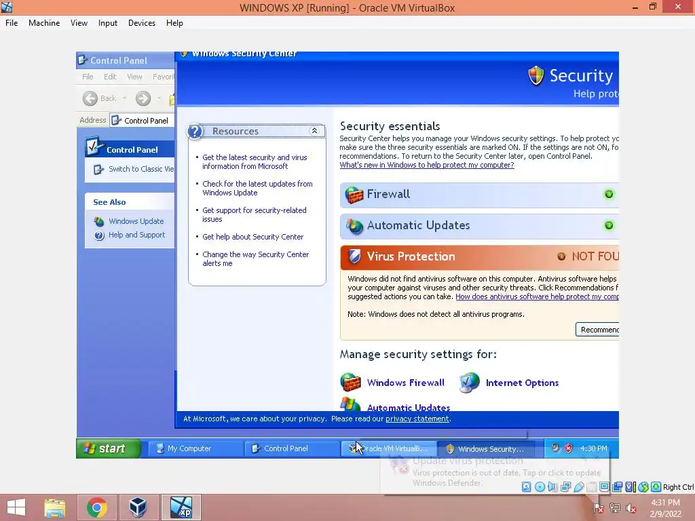Click Switch to Classic View link
Screen dimensions: 695x521
[x=141, y=169]
